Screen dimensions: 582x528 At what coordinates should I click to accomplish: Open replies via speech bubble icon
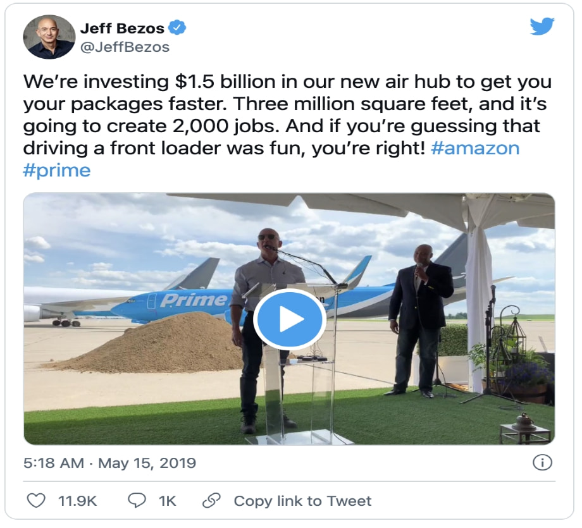137,501
